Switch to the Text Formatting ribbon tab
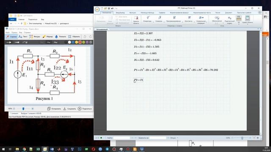The width and height of the screenshot is (271, 152). coord(202,13)
